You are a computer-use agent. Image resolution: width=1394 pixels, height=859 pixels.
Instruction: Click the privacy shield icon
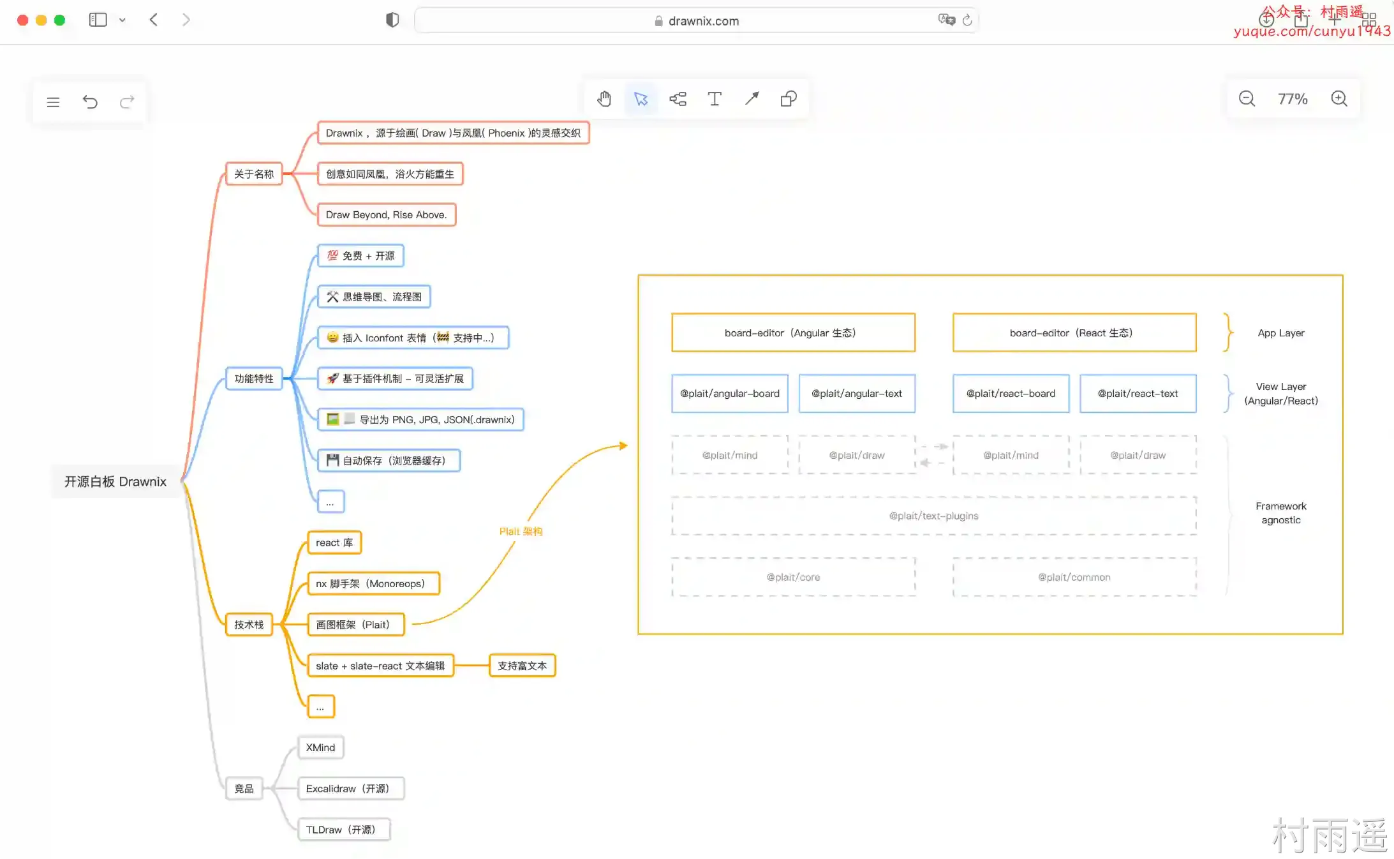[x=392, y=20]
